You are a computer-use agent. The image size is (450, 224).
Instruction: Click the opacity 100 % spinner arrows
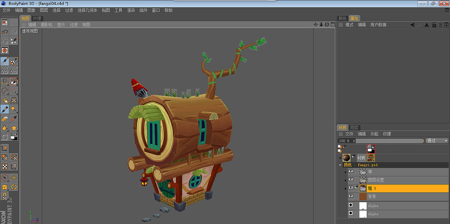pyautogui.click(x=354, y=141)
